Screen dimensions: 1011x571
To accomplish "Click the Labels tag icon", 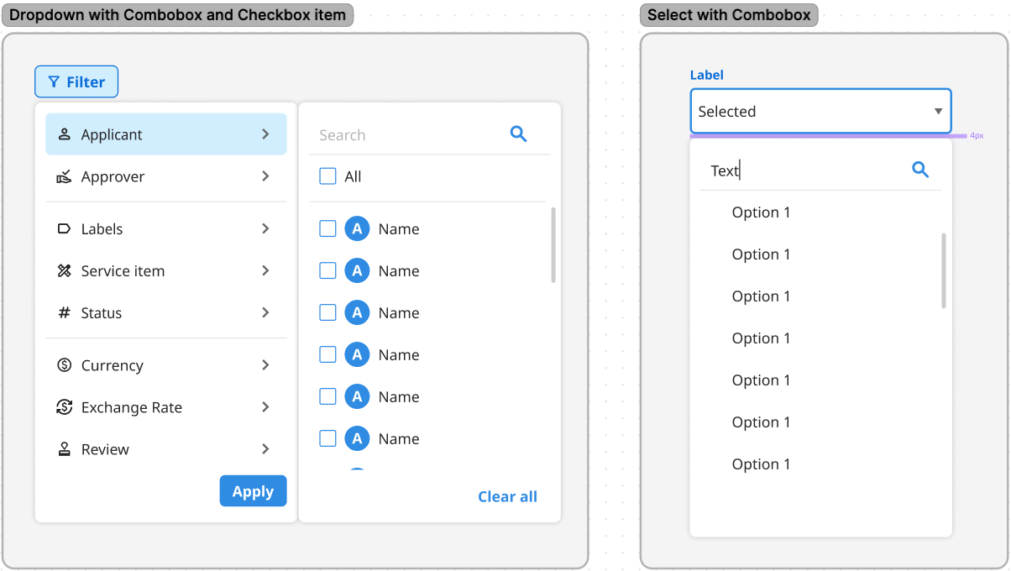I will tap(64, 229).
